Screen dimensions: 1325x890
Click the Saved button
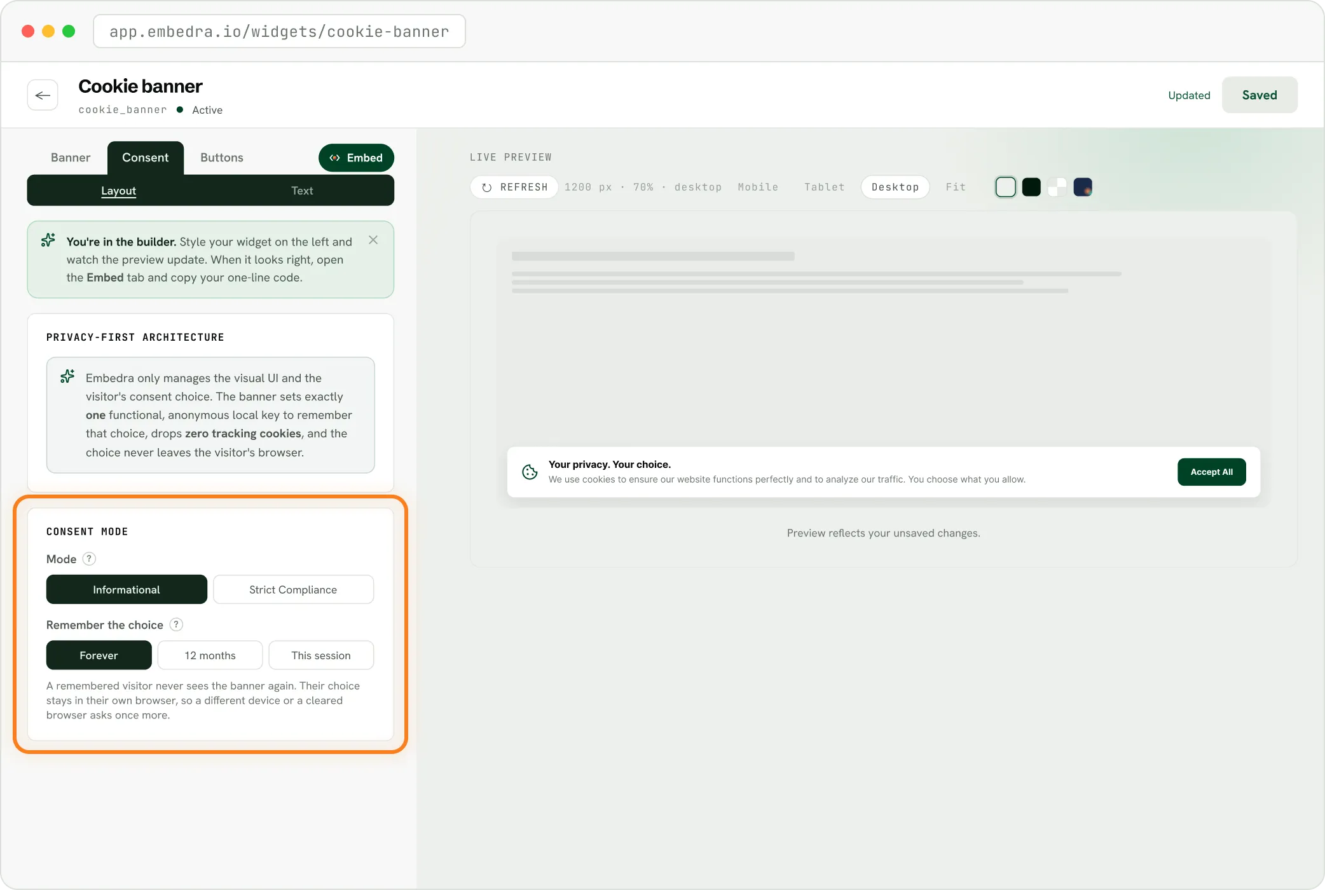pos(1260,95)
